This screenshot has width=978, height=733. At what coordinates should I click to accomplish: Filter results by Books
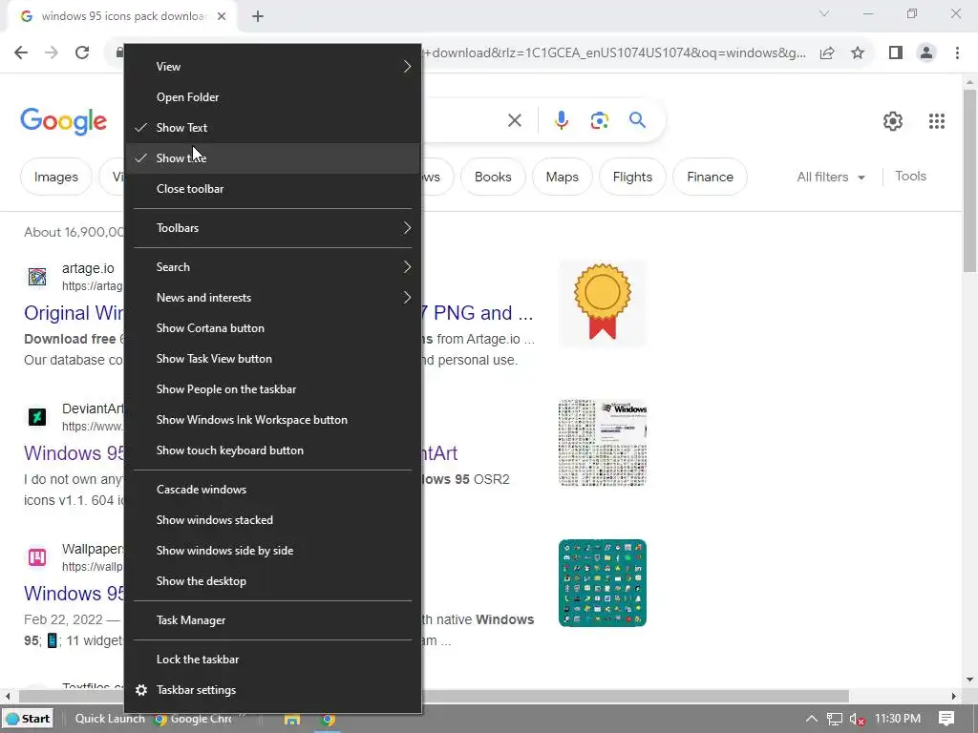[493, 177]
